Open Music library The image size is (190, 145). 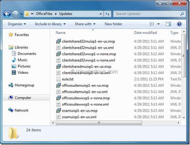tap(23, 60)
